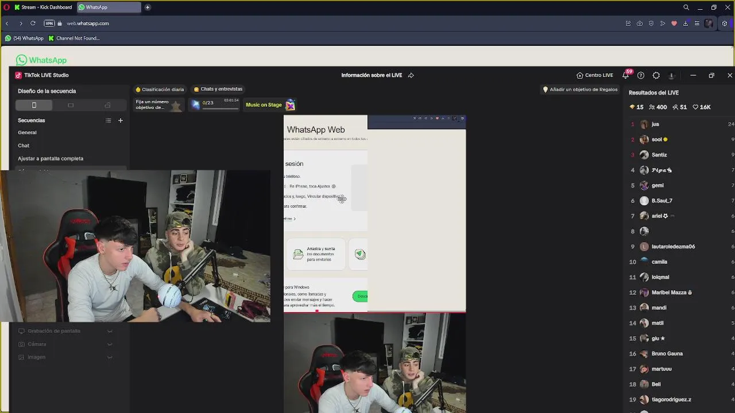Open Opera easy setup sliders icon

[x=697, y=24]
